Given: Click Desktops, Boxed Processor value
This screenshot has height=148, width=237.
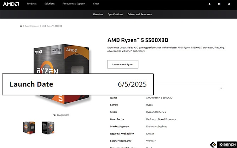Looking at the screenshot, I should pyautogui.click(x=161, y=119).
